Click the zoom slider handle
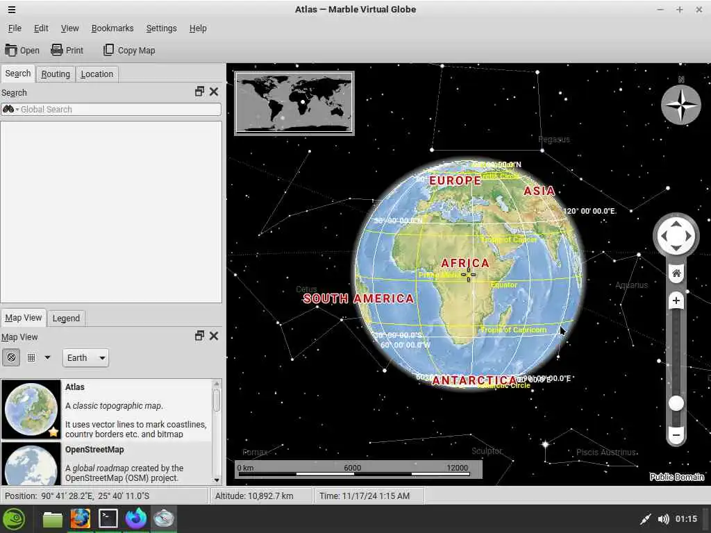 coord(676,403)
